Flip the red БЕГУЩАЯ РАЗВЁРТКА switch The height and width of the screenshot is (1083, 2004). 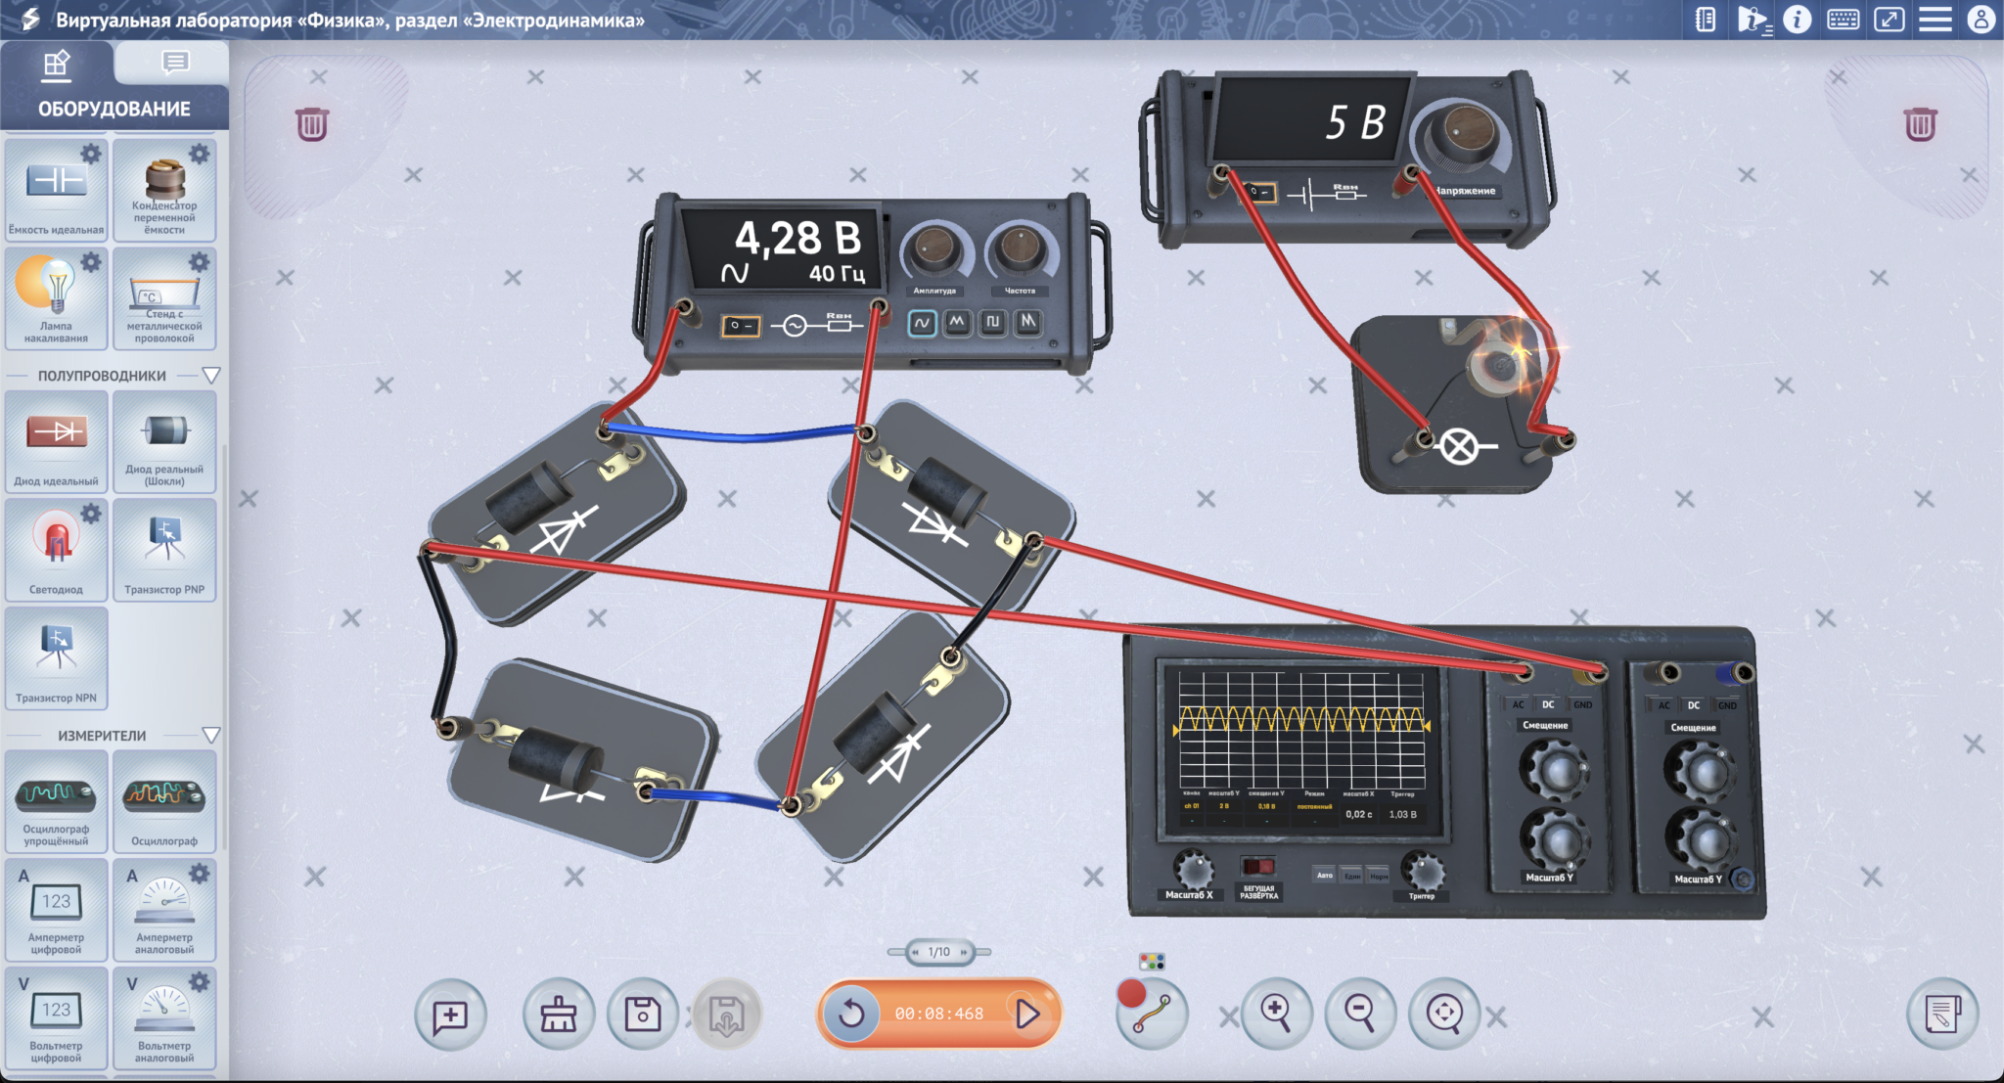1257,867
